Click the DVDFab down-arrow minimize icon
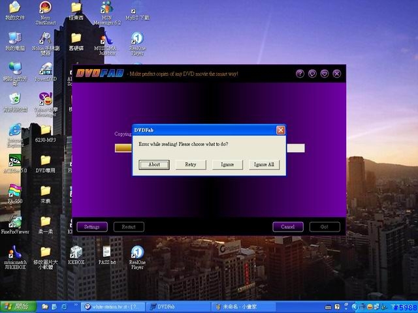The image size is (418, 313). (x=325, y=74)
